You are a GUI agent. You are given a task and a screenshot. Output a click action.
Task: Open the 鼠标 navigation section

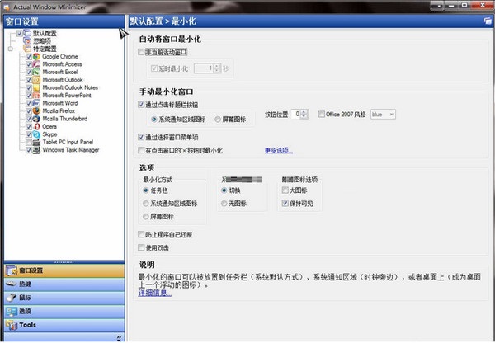click(64, 298)
